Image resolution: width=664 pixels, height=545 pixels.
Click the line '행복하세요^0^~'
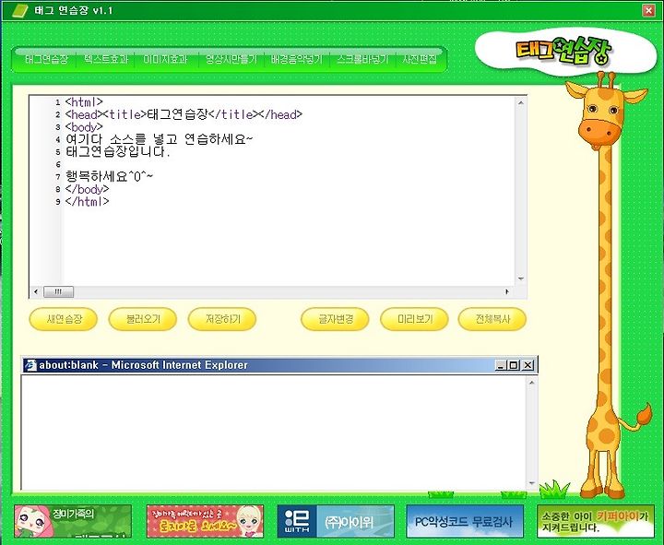pos(109,176)
